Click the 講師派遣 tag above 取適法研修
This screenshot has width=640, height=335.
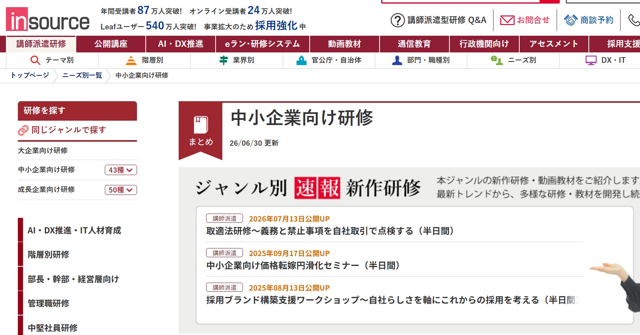coord(224,218)
